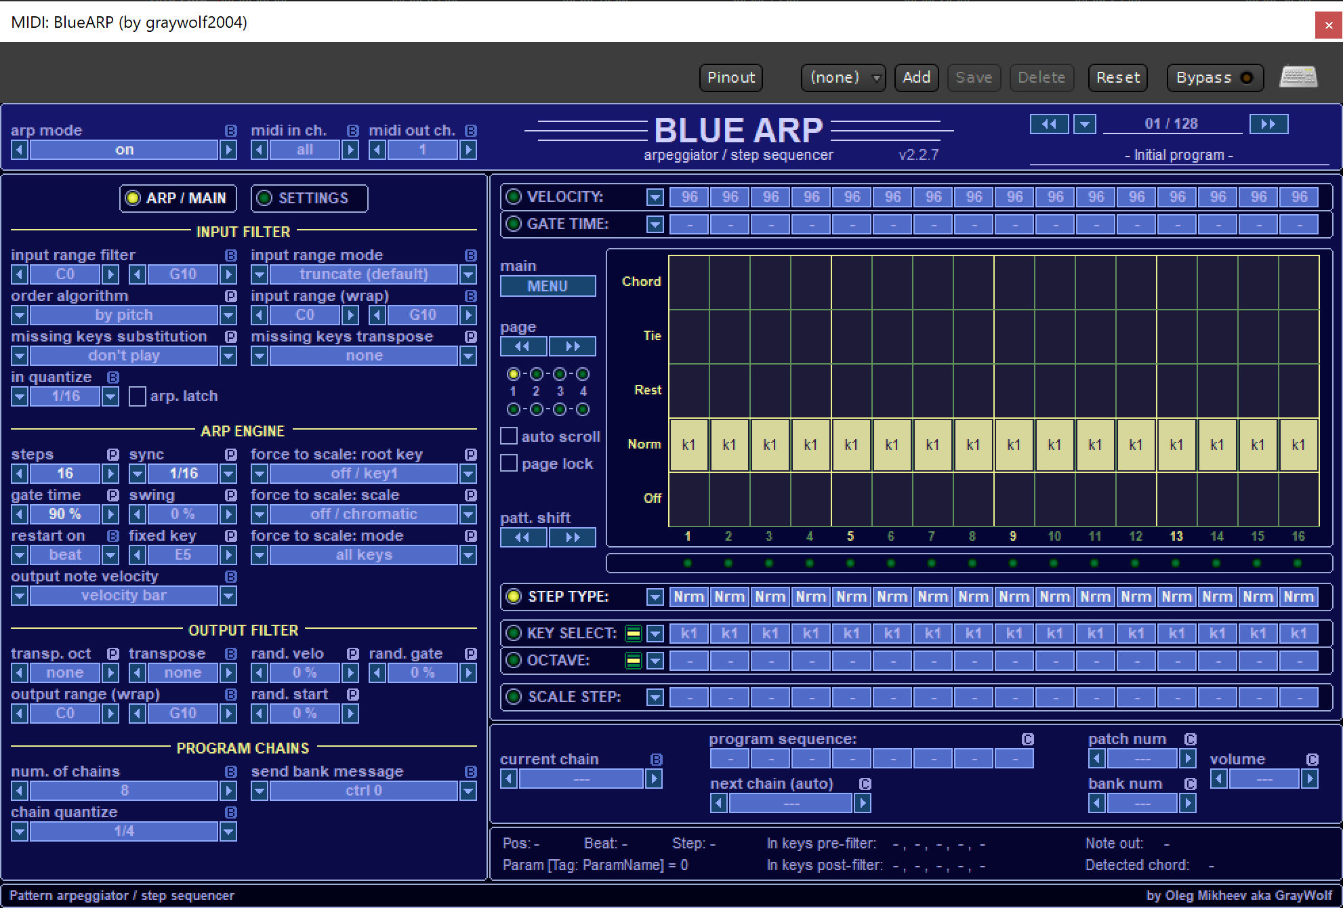This screenshot has height=908, width=1343.
Task: Click the green layout icon beside KEY SELECT
Action: tap(632, 633)
